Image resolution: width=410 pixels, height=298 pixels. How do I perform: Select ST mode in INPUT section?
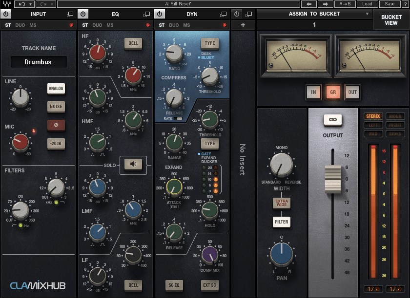pos(8,25)
